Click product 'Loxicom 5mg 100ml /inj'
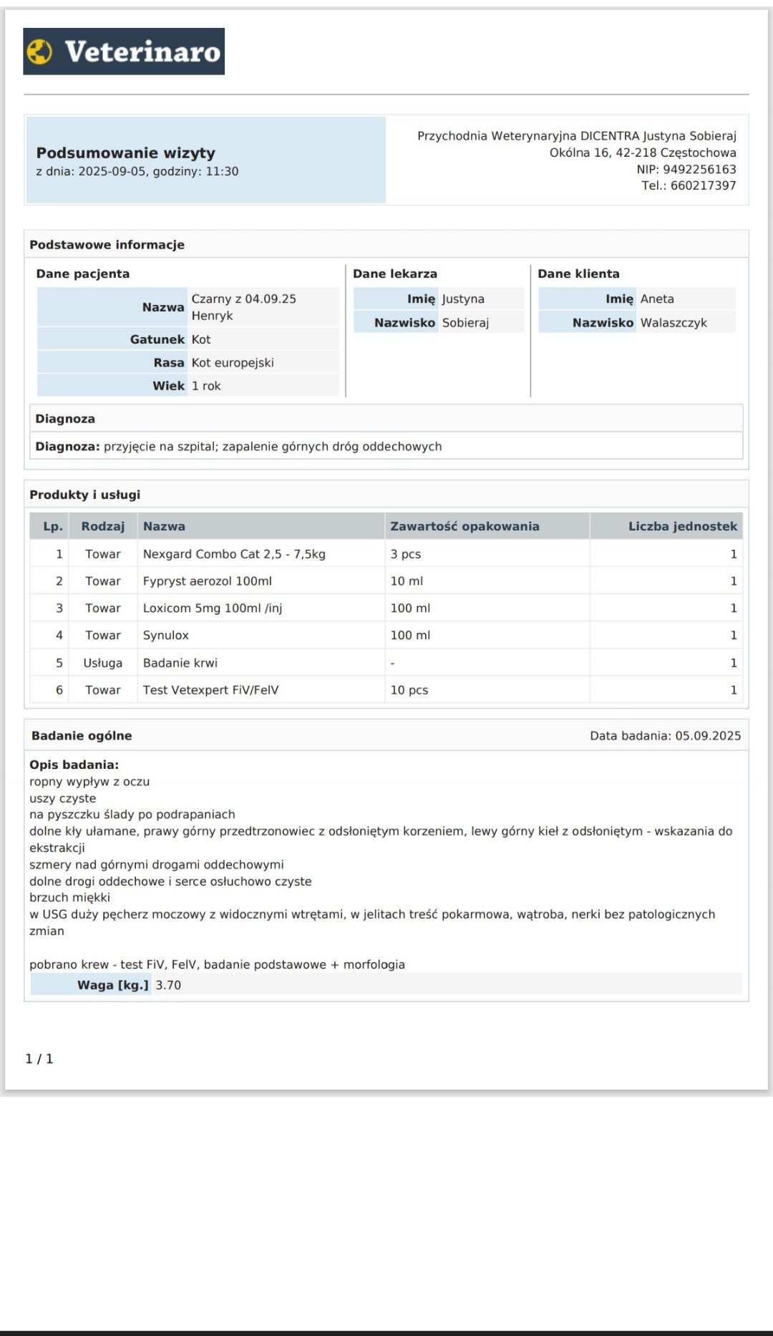Screen dimensions: 773x1336 click(213, 609)
